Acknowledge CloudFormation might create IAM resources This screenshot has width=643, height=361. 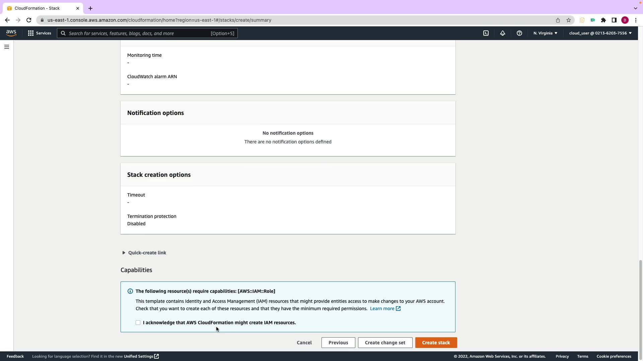[x=138, y=323]
